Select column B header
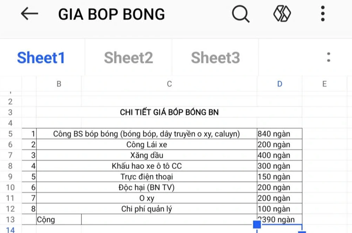The height and width of the screenshot is (233, 352). [59, 84]
